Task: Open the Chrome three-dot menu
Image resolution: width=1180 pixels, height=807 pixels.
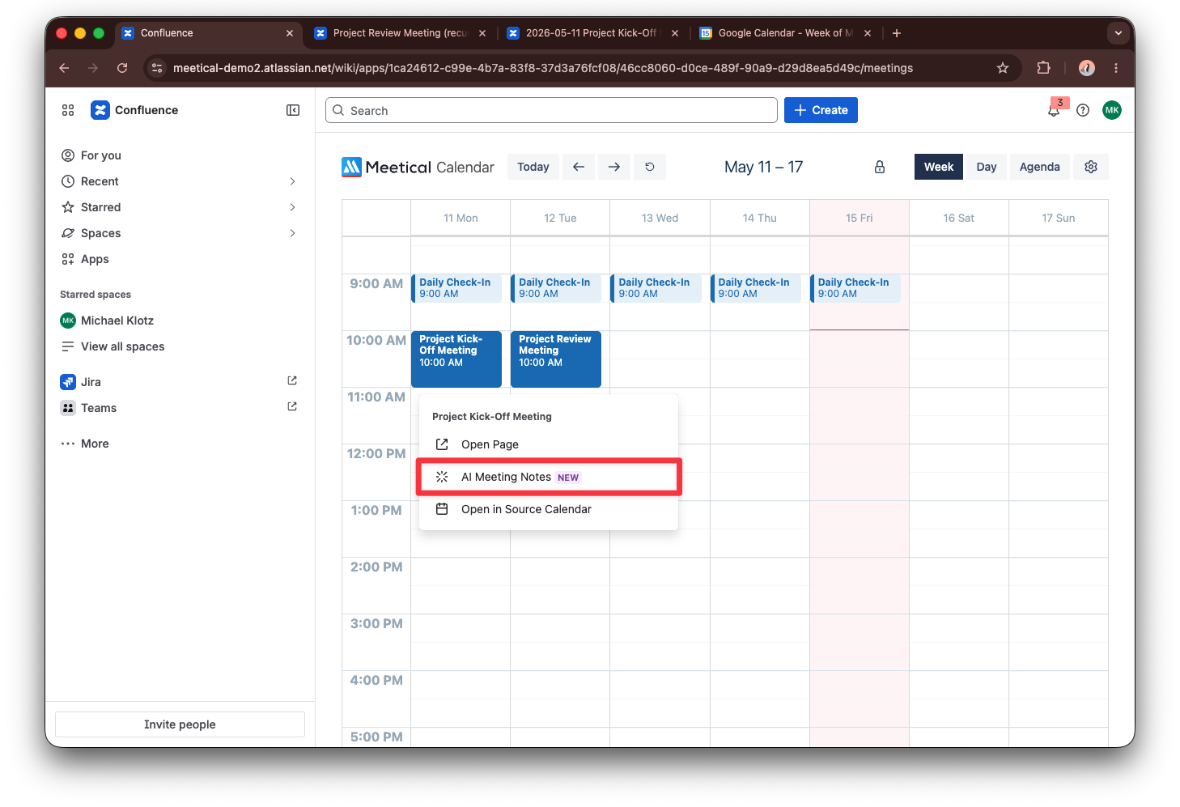Action: click(x=1116, y=68)
